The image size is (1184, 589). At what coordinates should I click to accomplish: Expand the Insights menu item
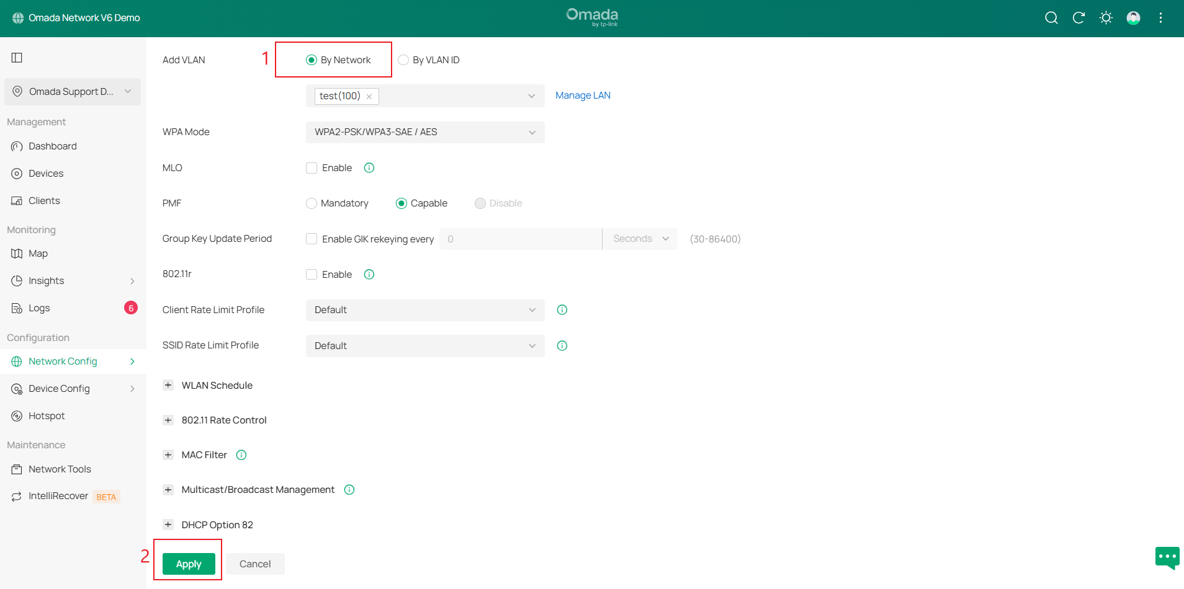46,280
